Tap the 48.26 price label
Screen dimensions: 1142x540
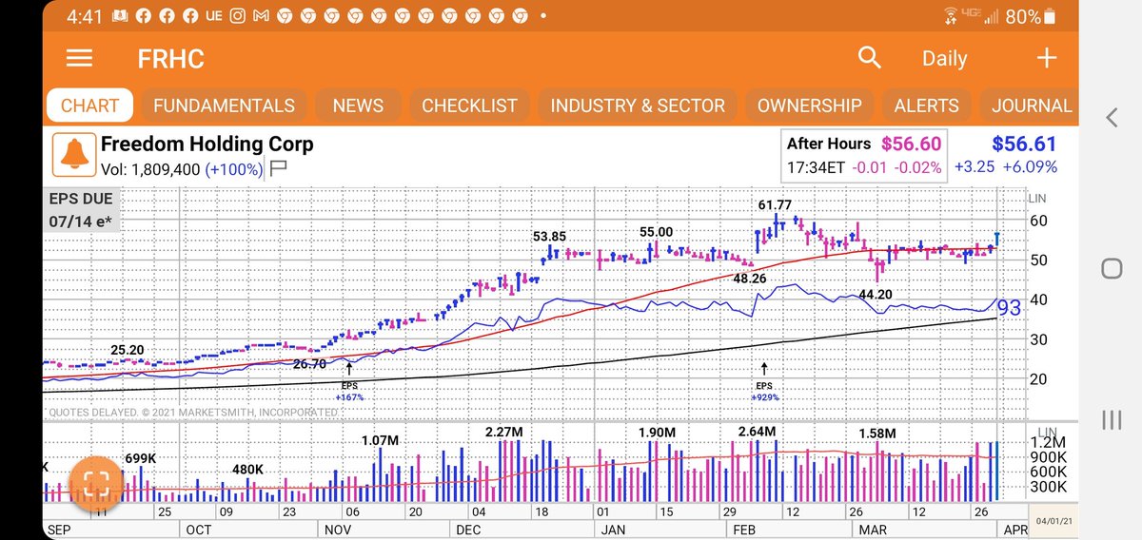748,279
